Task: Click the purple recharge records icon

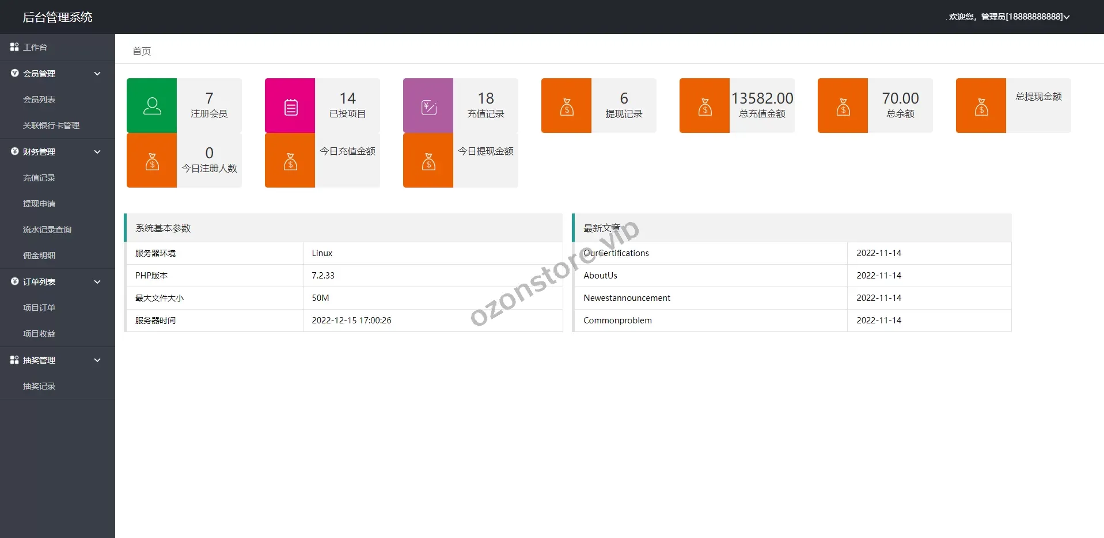Action: [x=428, y=107]
